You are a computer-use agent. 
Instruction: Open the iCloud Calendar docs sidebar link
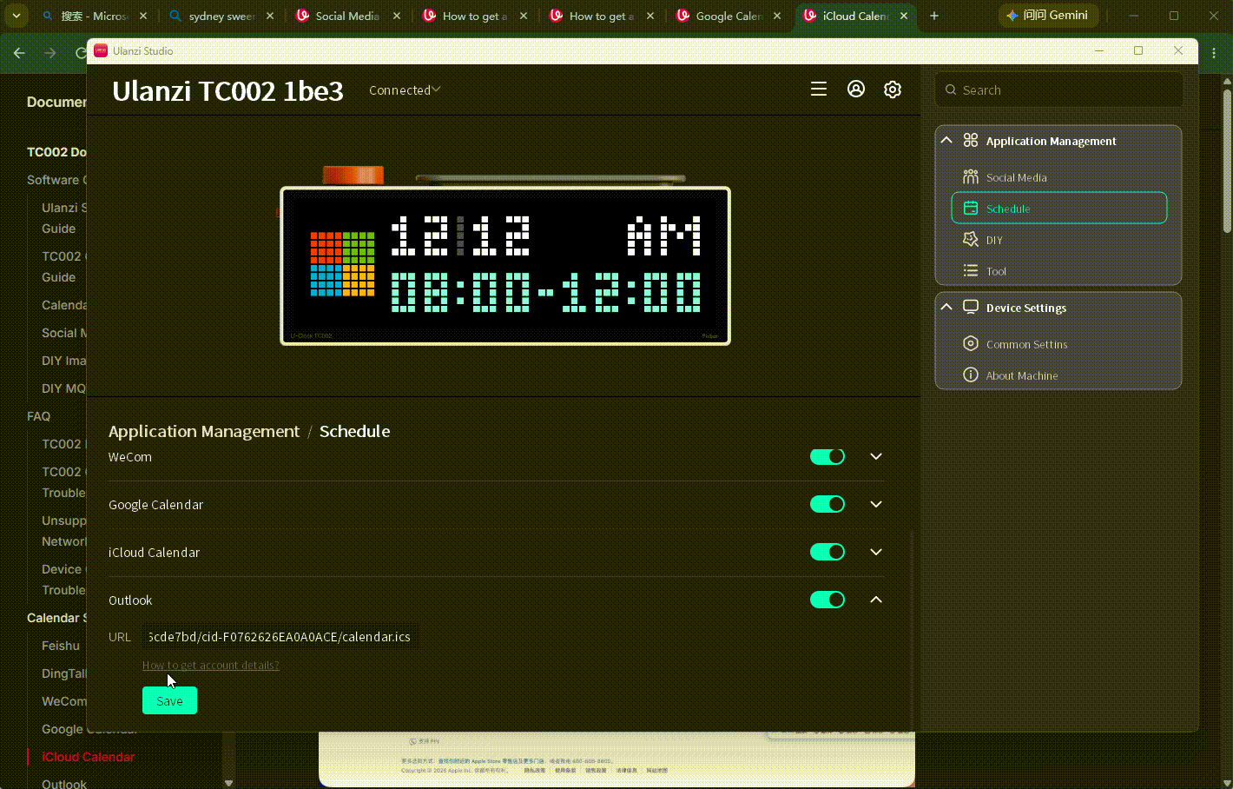pos(88,757)
